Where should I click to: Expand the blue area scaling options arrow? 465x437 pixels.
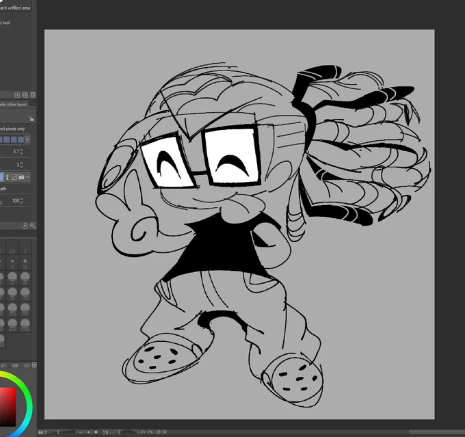27,140
